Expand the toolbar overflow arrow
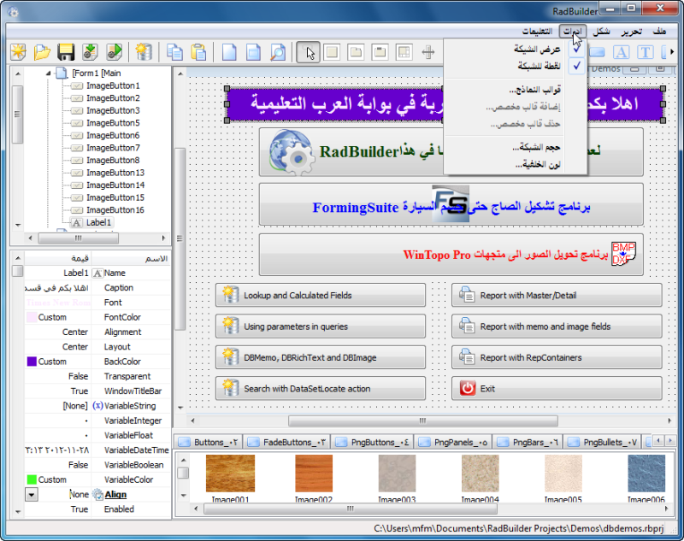The width and height of the screenshot is (684, 541). (x=672, y=52)
